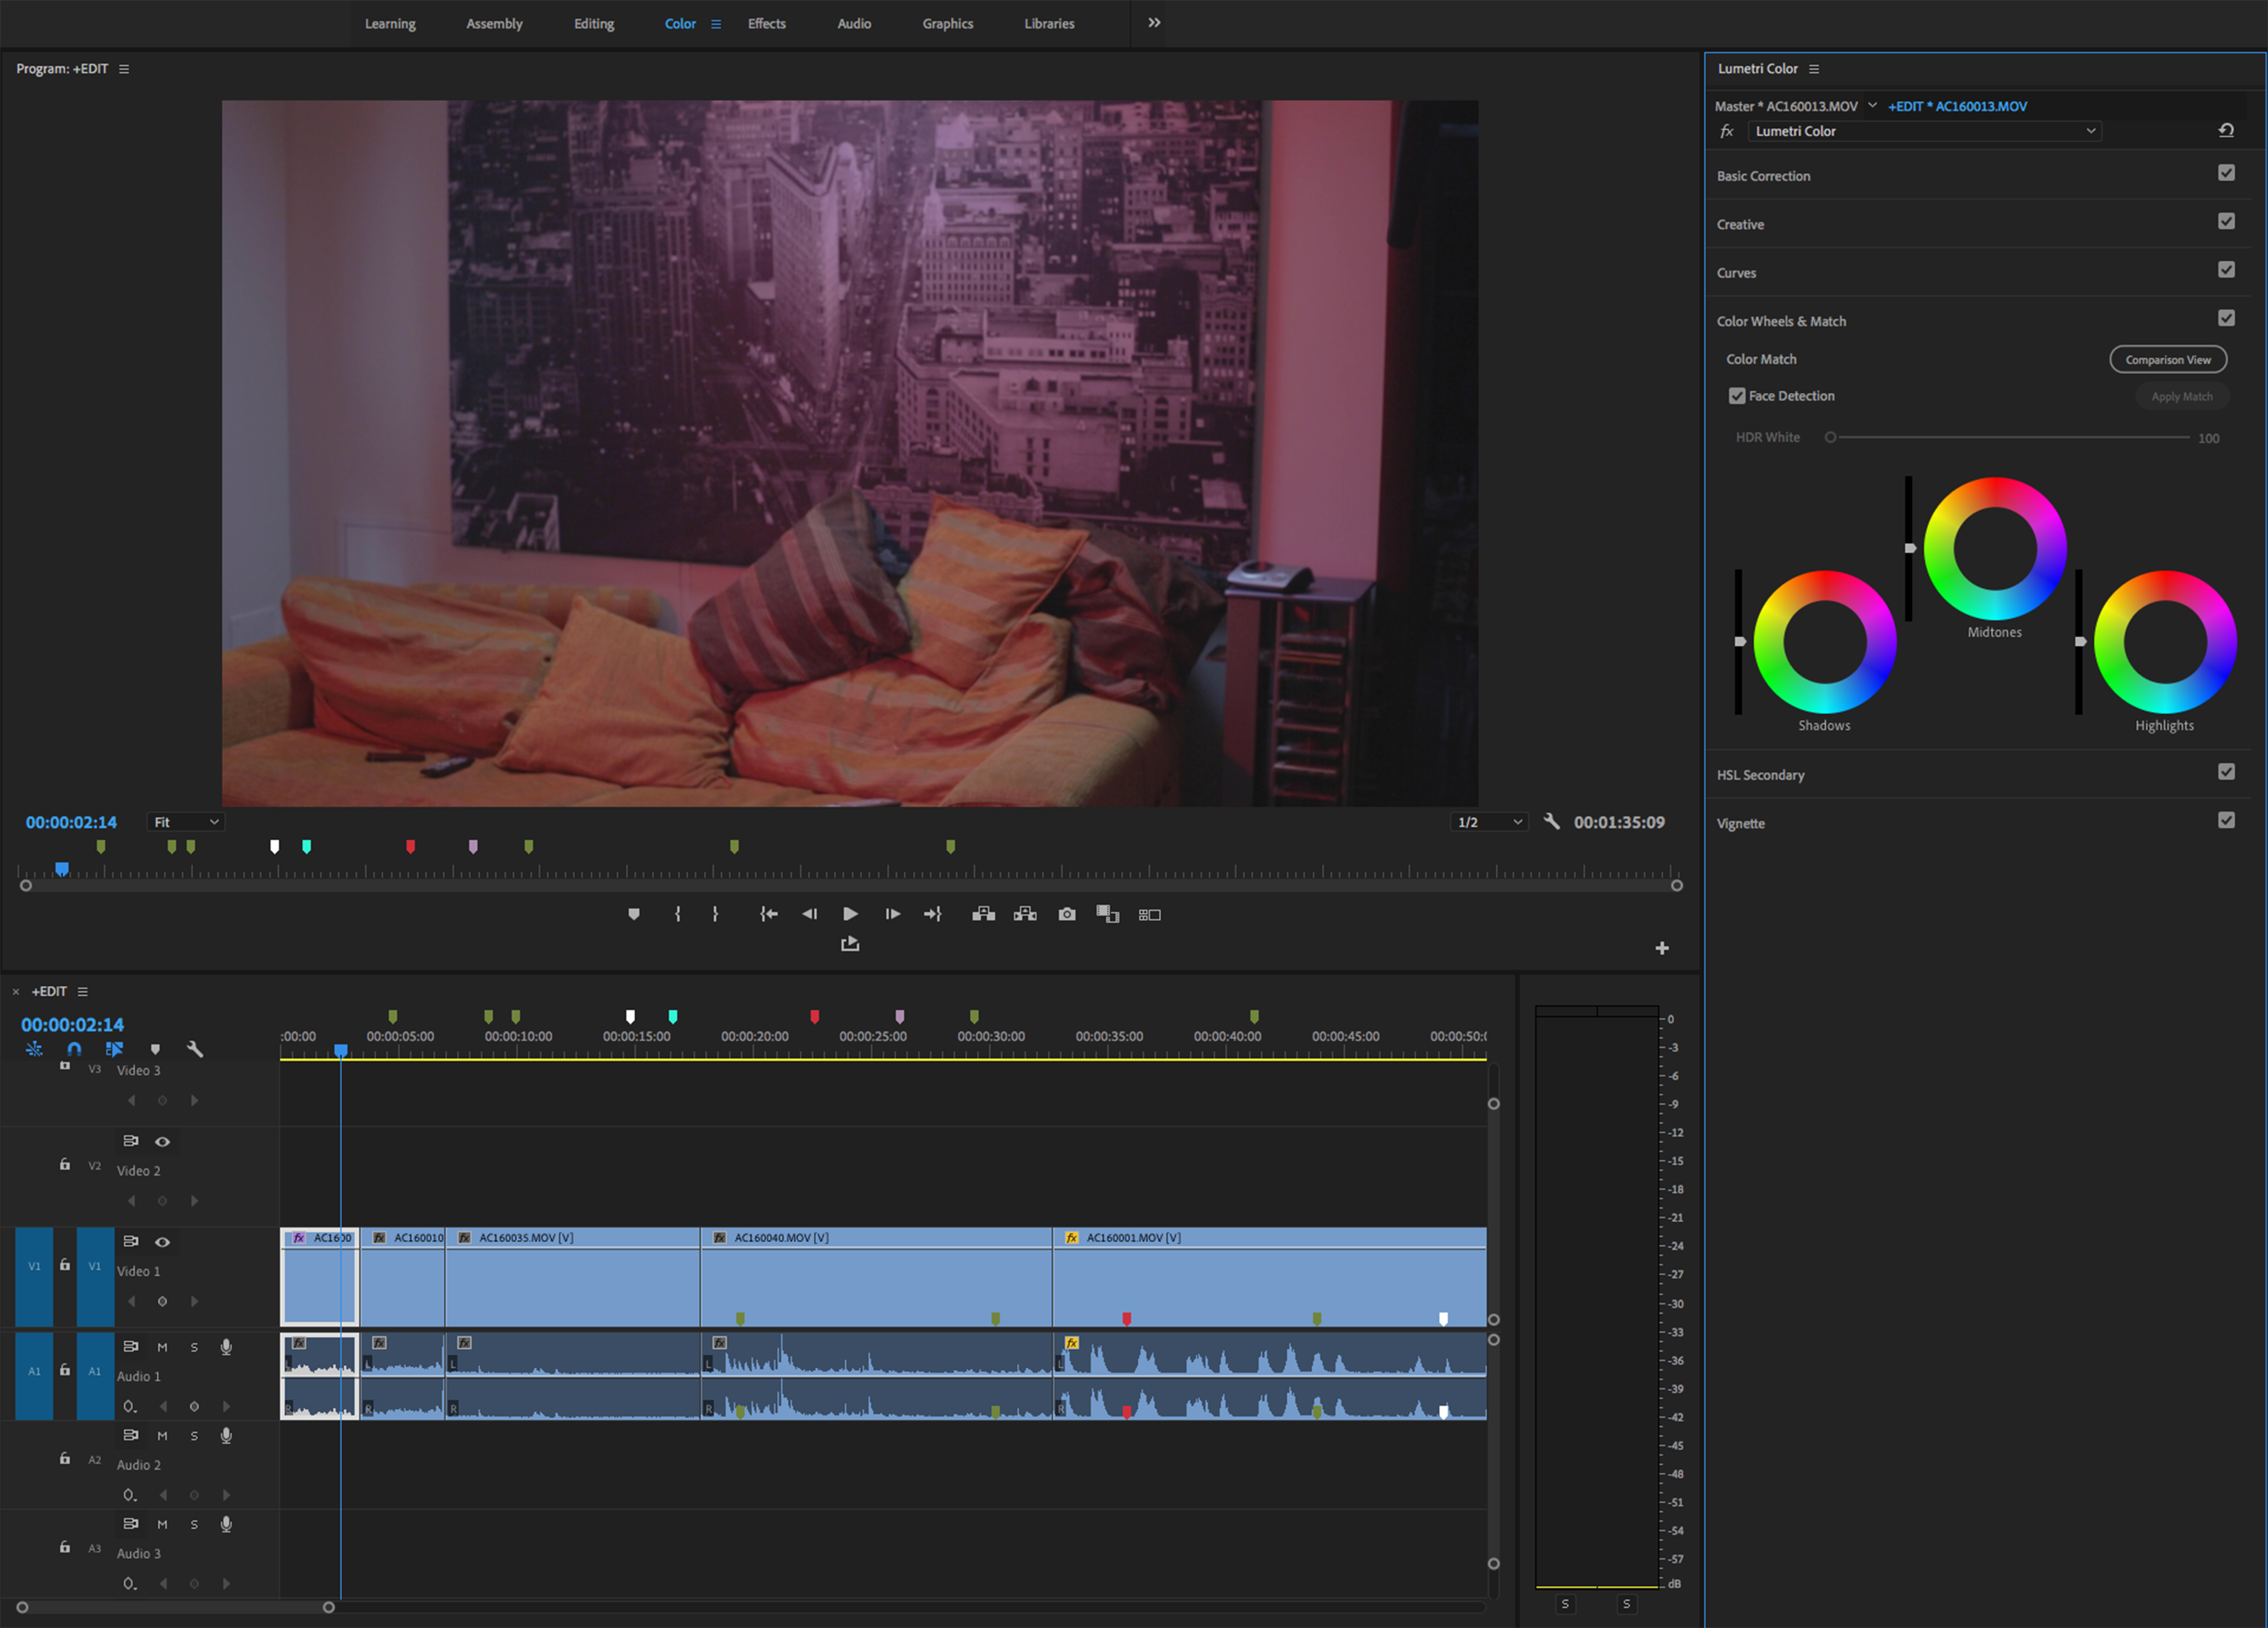Enable voice-over record on Audio 1
Screen dimensions: 2268x1628
tap(226, 1347)
